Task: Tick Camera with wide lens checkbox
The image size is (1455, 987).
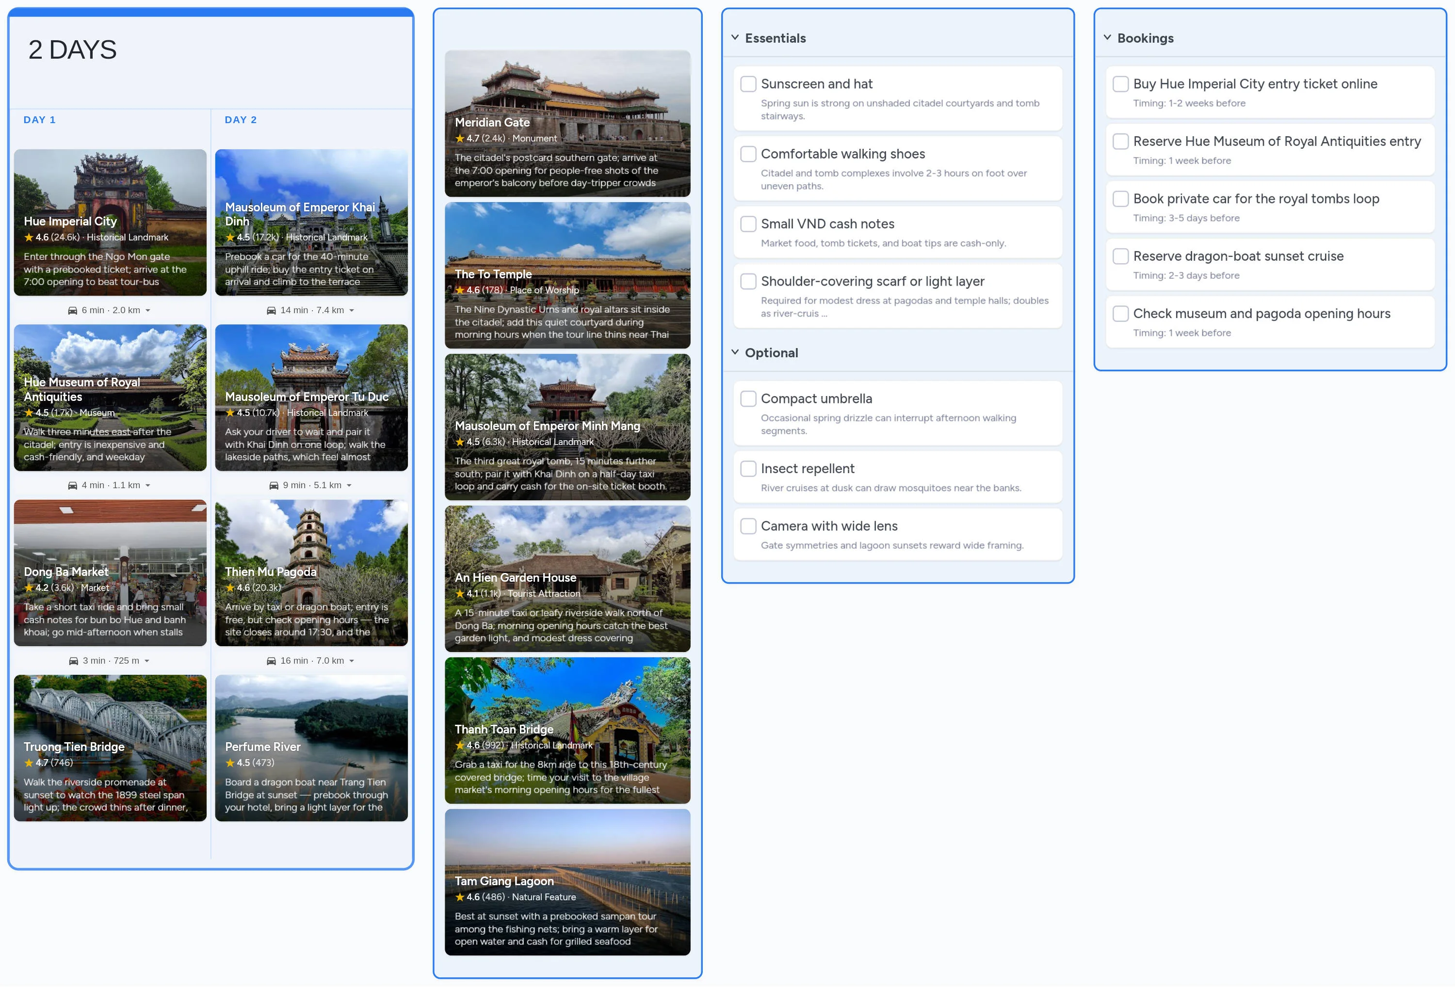Action: coord(748,526)
